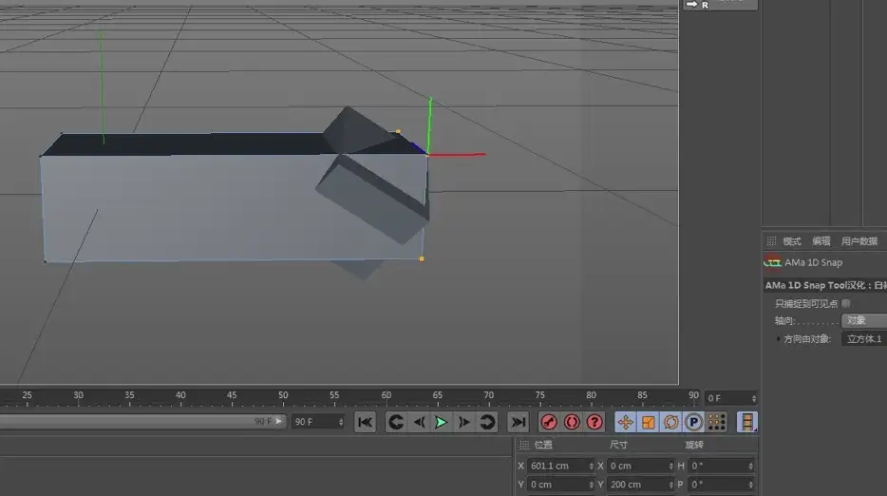Toggle Scale keyframe recording icon
Screen dimensions: 887x496
[649, 422]
